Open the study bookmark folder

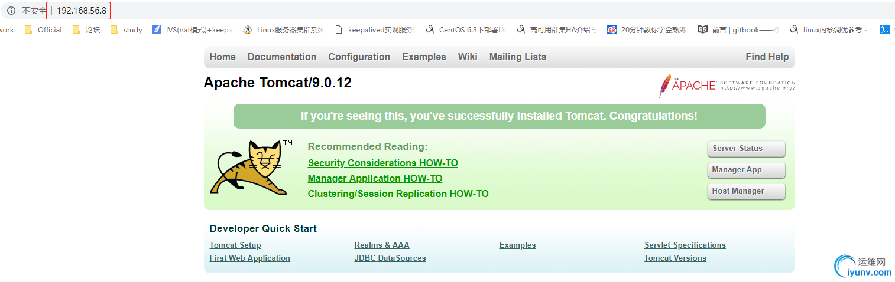(x=126, y=29)
